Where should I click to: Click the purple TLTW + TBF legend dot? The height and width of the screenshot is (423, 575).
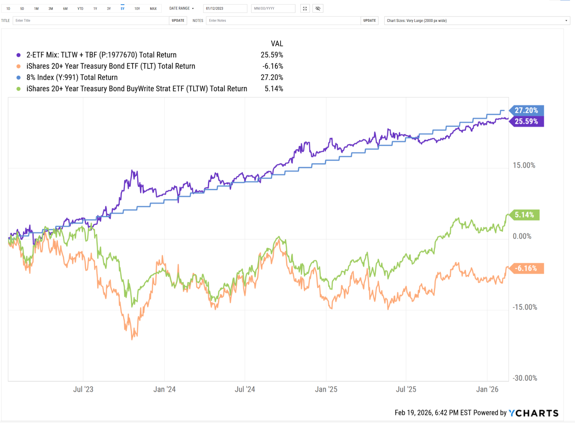click(x=19, y=55)
